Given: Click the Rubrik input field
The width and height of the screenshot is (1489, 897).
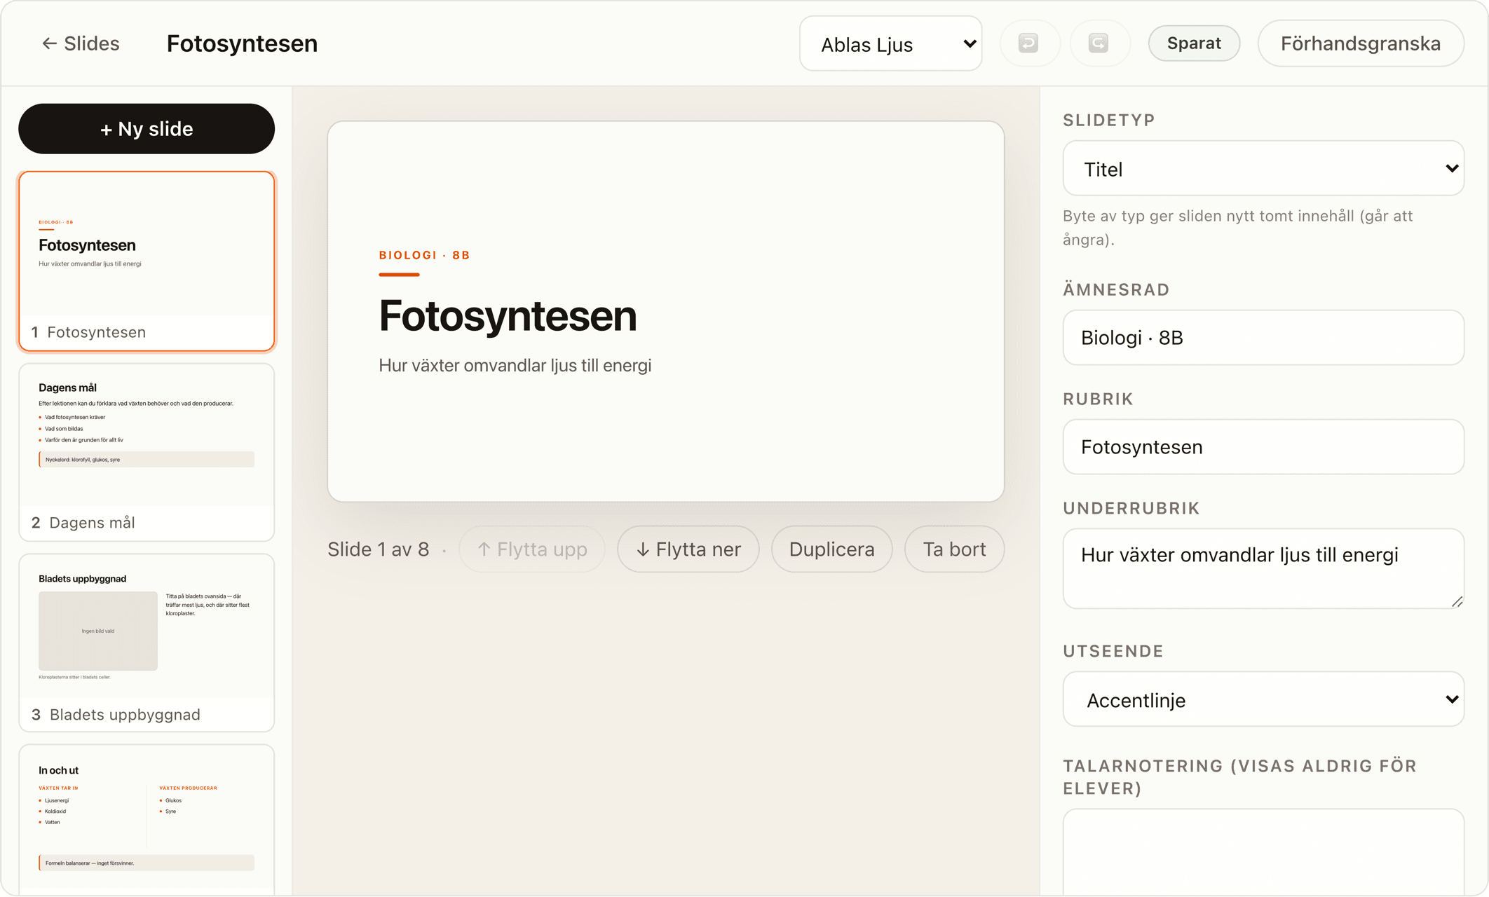Looking at the screenshot, I should tap(1263, 447).
